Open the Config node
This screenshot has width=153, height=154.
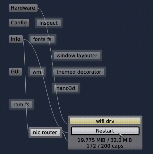coord(19,23)
